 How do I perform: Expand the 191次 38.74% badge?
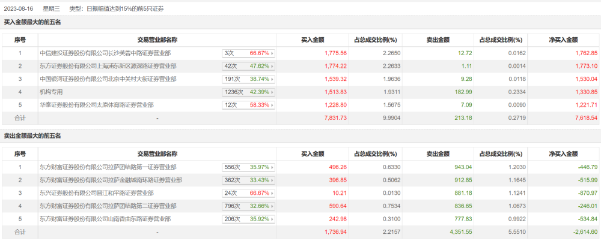coord(248,79)
